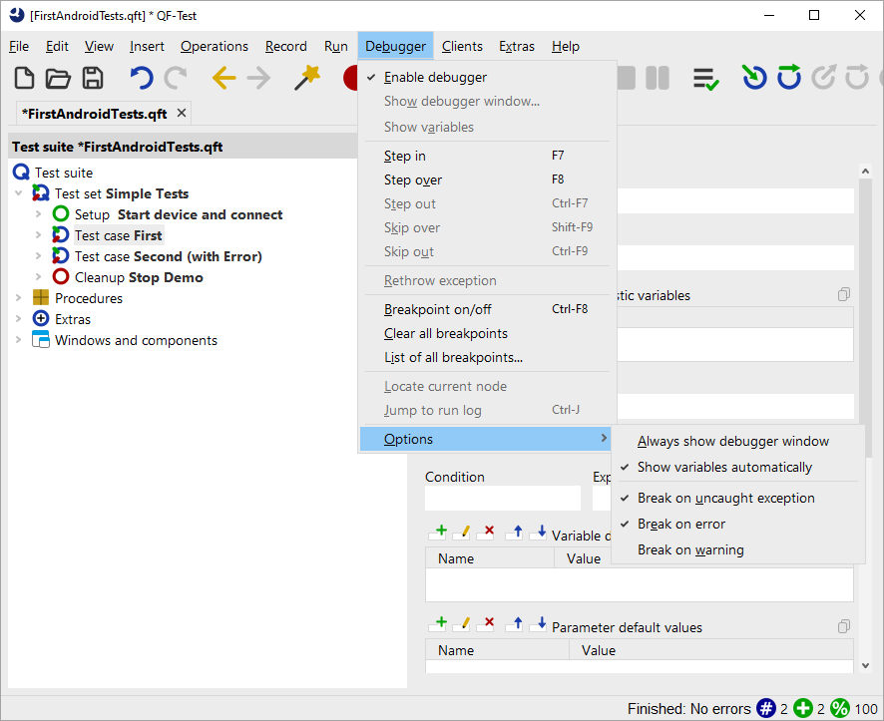884x721 pixels.
Task: Open the Clients menu
Action: (x=462, y=46)
